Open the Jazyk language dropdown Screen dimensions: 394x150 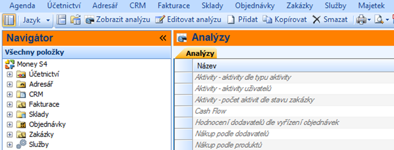coord(37,20)
